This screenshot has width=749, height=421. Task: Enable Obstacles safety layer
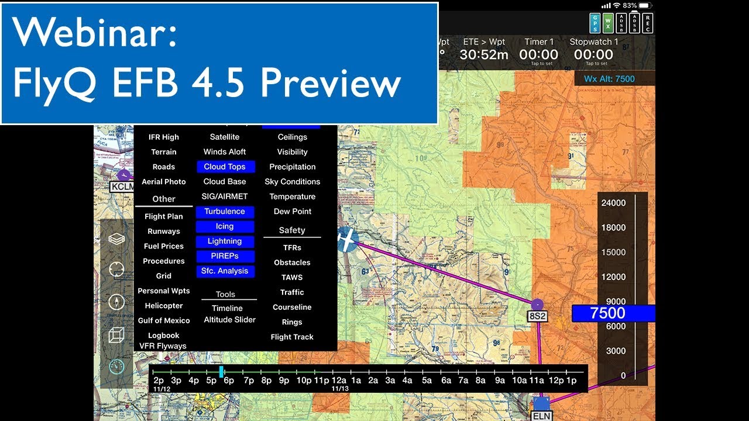coord(292,263)
